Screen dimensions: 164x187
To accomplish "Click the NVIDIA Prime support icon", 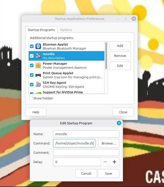I will 38,93.
